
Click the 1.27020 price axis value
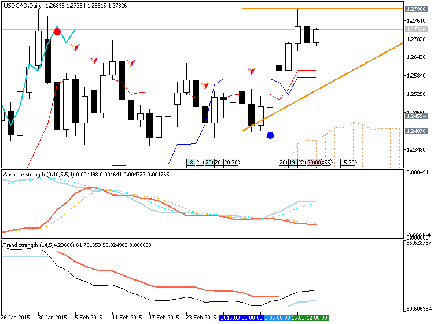coord(416,39)
